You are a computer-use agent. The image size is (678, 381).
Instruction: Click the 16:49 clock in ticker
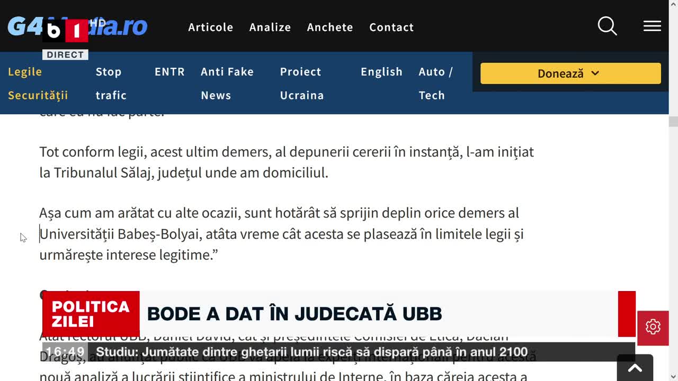pyautogui.click(x=65, y=352)
